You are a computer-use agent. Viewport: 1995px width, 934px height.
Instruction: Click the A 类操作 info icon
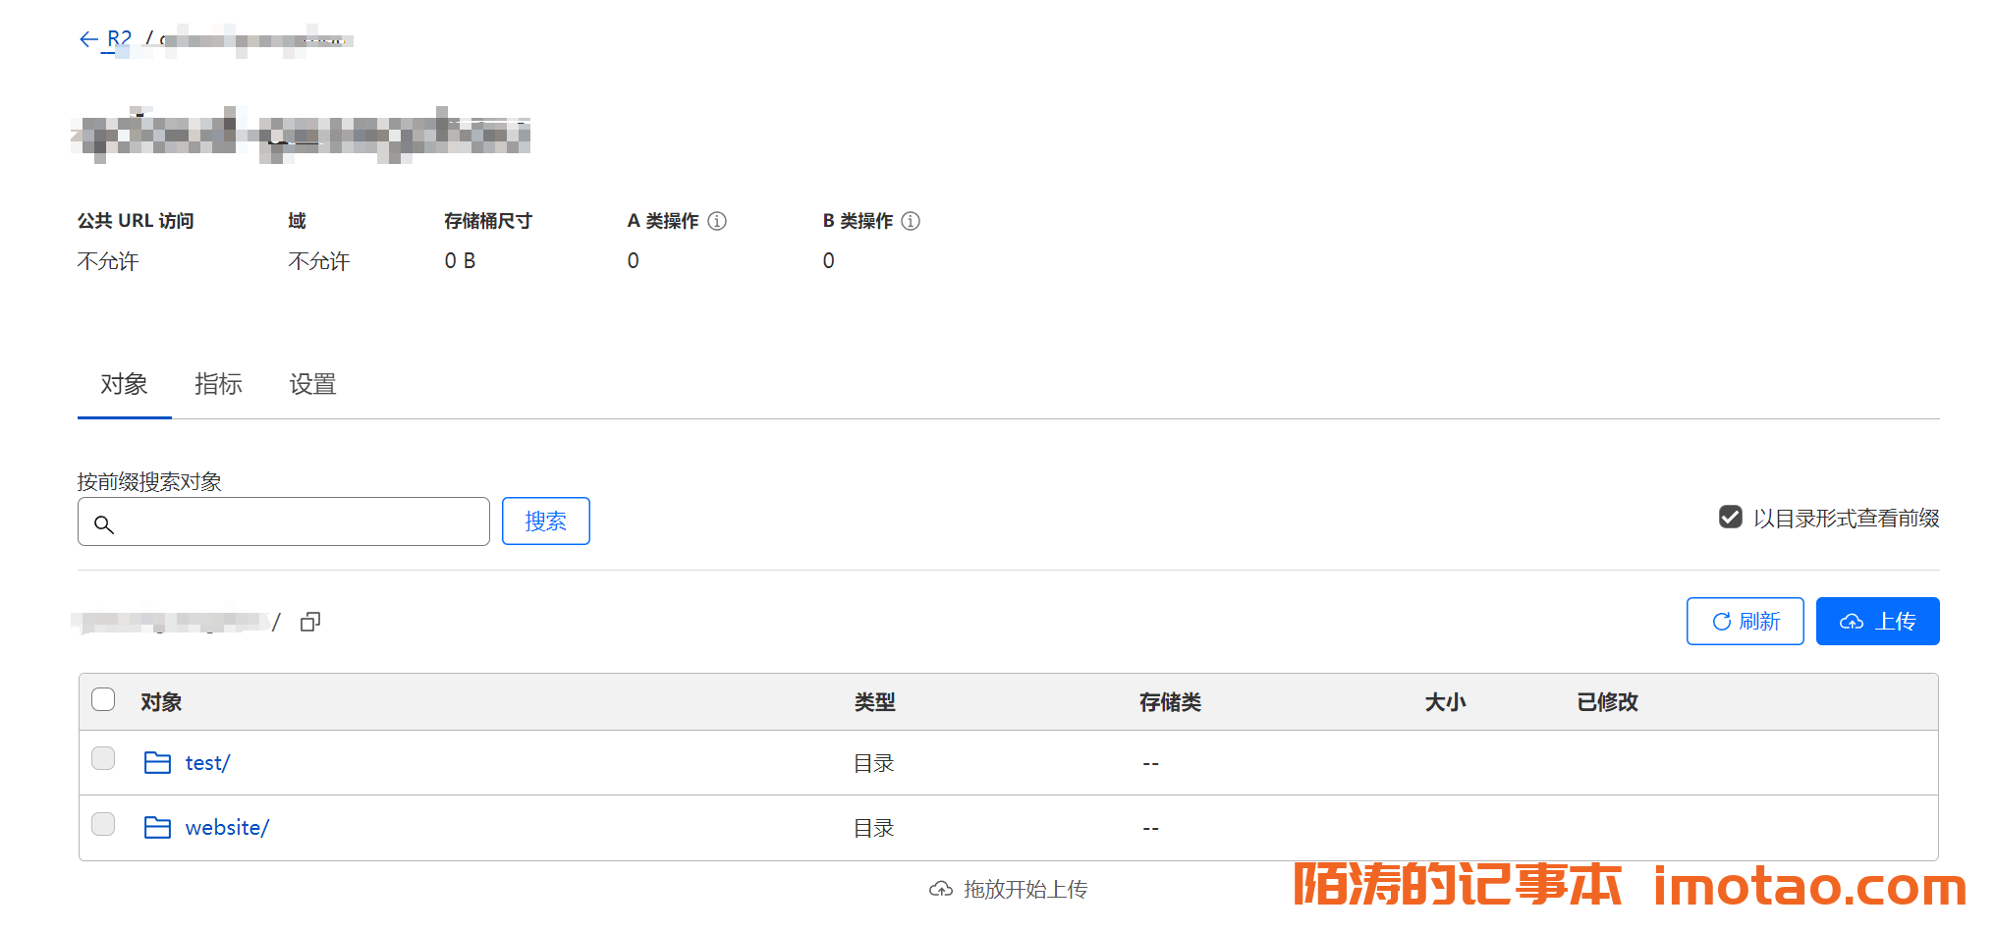click(717, 221)
